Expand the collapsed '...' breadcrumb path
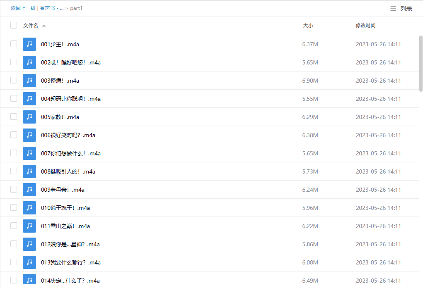 point(62,8)
